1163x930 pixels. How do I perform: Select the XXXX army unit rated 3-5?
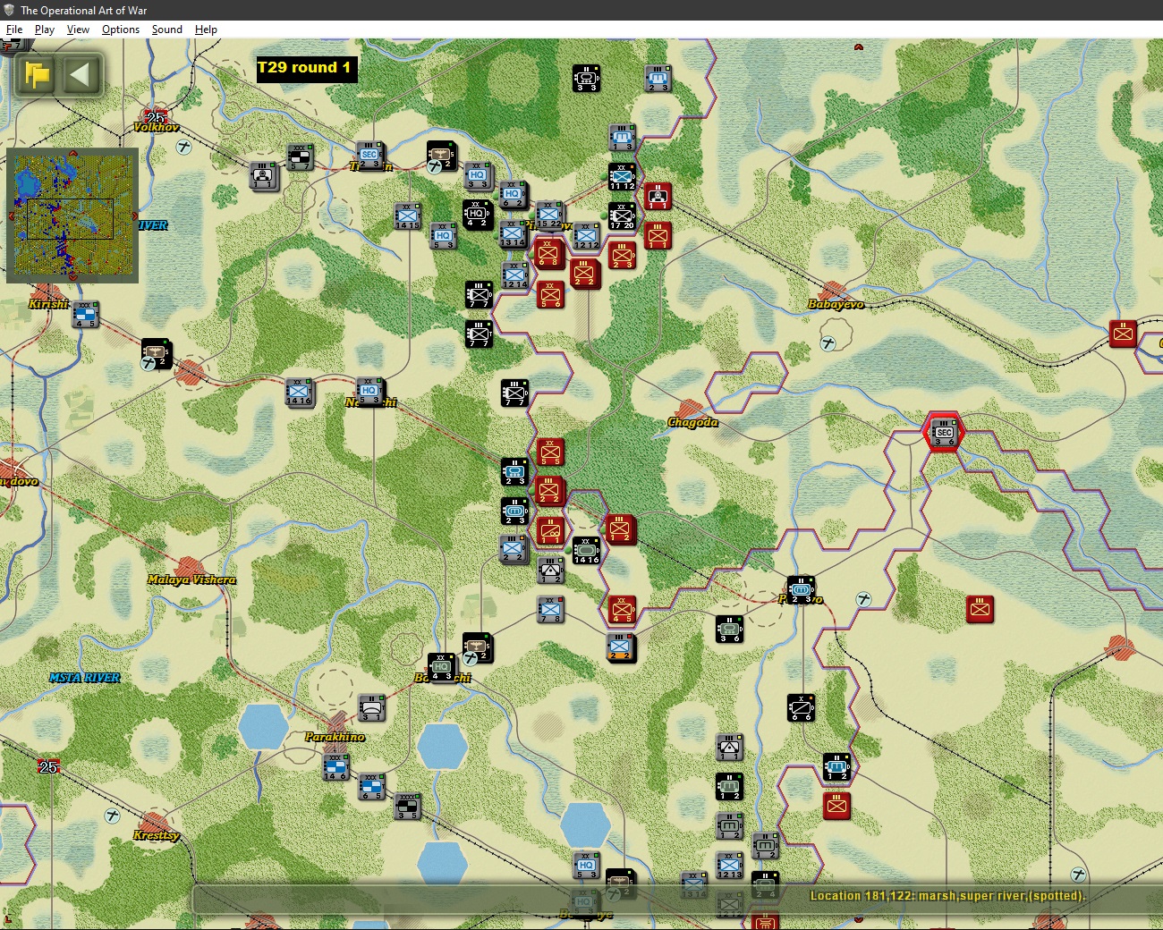(x=407, y=806)
